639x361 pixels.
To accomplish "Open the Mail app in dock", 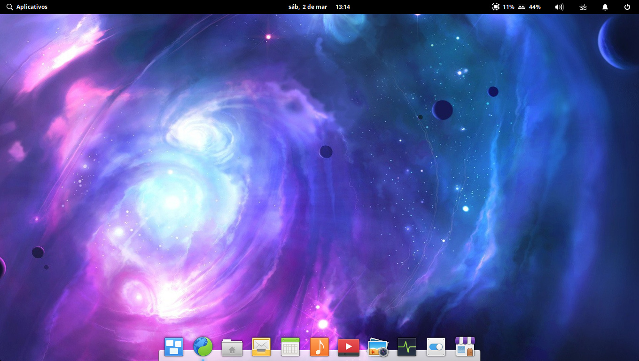I will click(261, 347).
